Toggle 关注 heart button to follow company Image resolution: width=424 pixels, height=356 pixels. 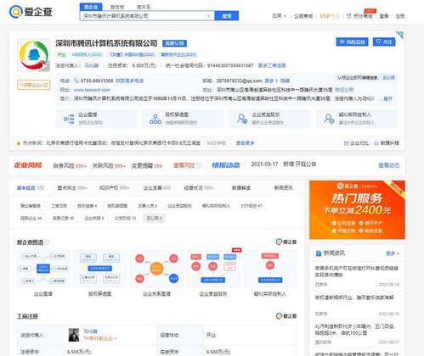[x=384, y=42]
